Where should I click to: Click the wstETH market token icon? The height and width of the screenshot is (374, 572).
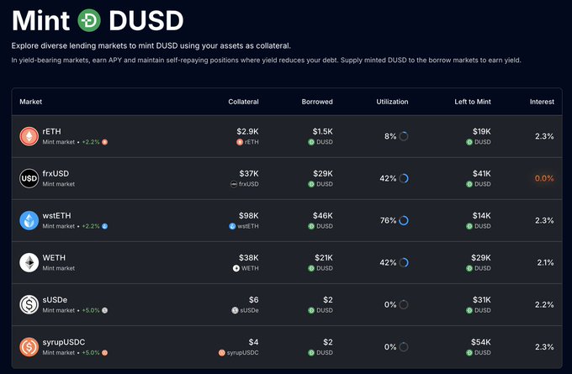pos(29,220)
